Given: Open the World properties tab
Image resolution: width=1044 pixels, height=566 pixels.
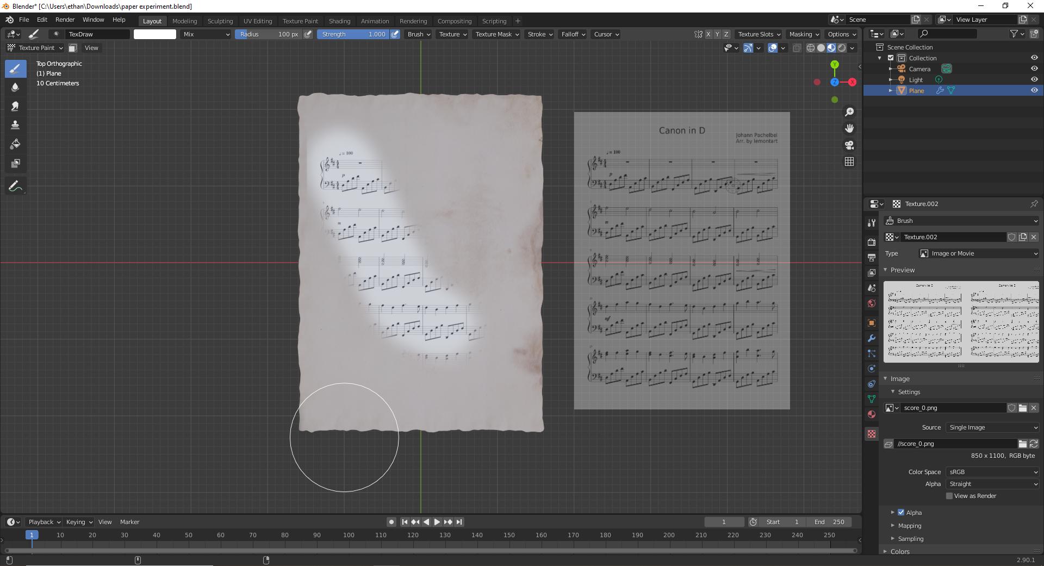Looking at the screenshot, I should tap(872, 303).
